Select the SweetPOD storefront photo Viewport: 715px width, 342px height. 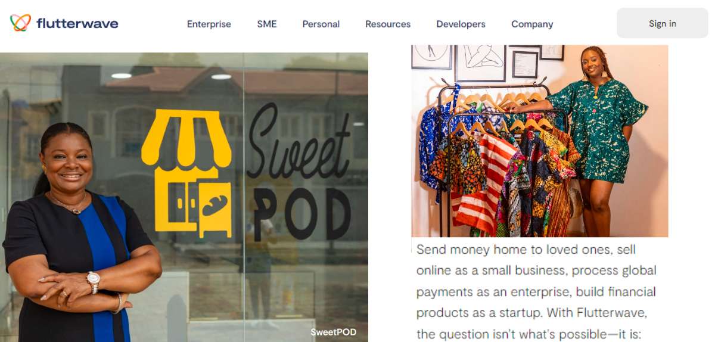184,197
